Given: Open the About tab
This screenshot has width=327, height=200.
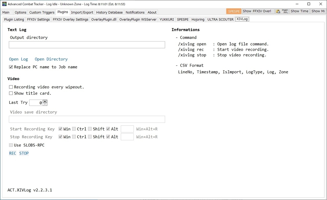Looking at the screenshot, I should tap(152, 12).
